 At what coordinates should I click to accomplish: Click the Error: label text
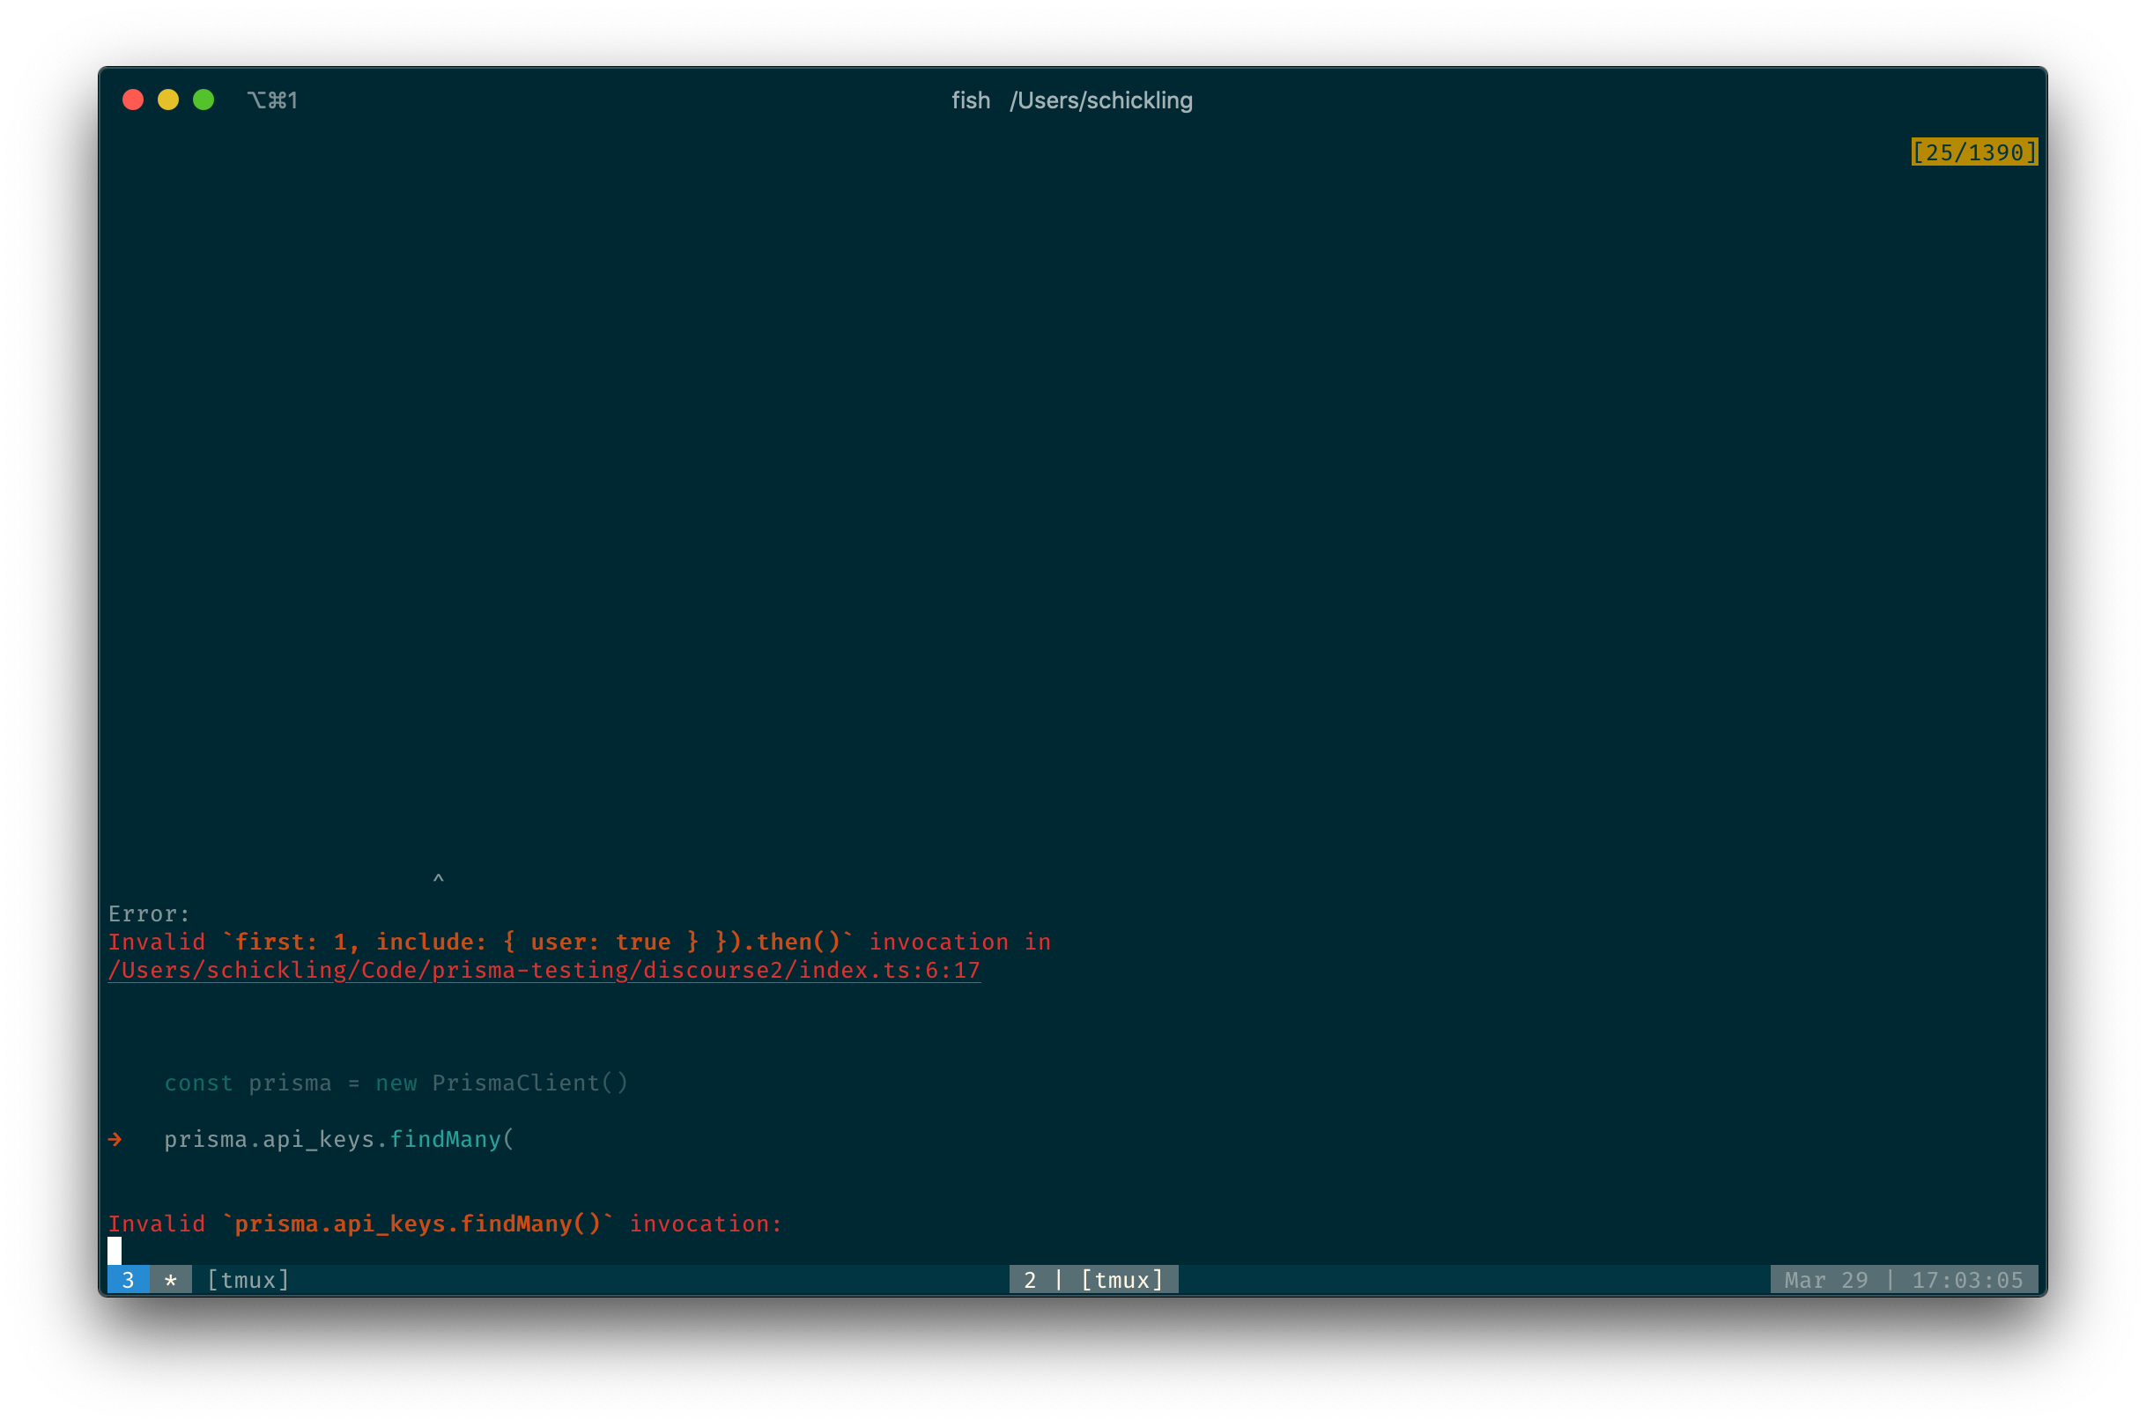point(149,913)
